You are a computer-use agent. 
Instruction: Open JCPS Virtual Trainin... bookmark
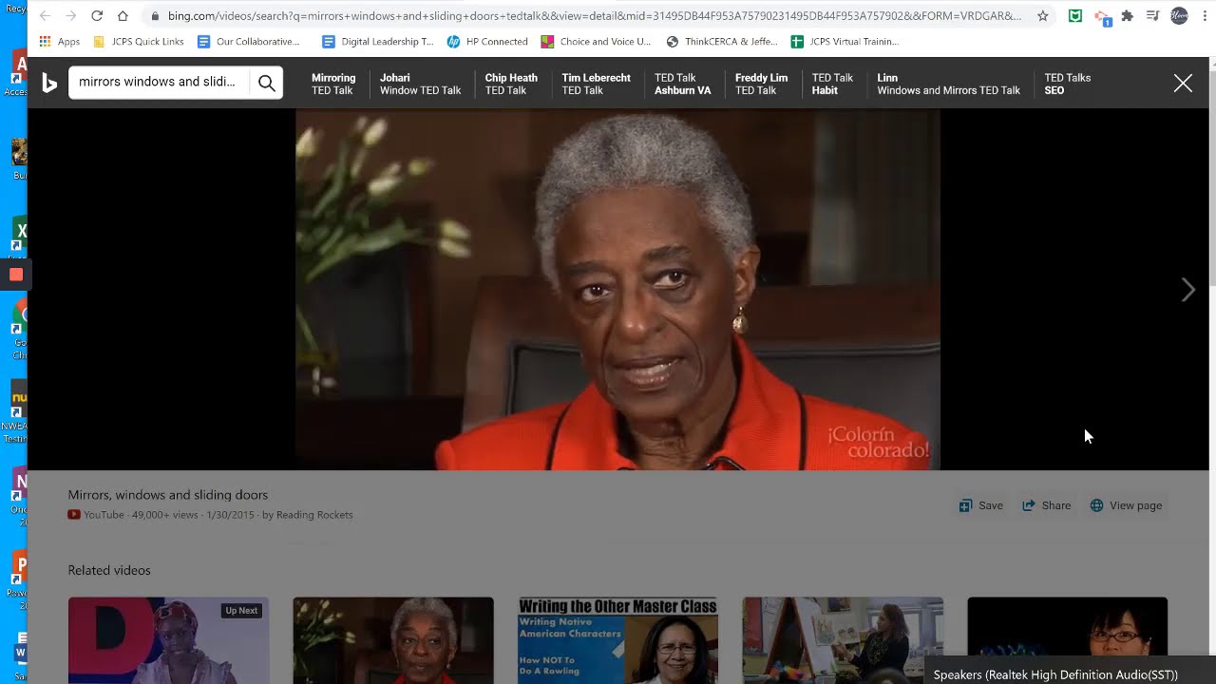click(x=845, y=42)
